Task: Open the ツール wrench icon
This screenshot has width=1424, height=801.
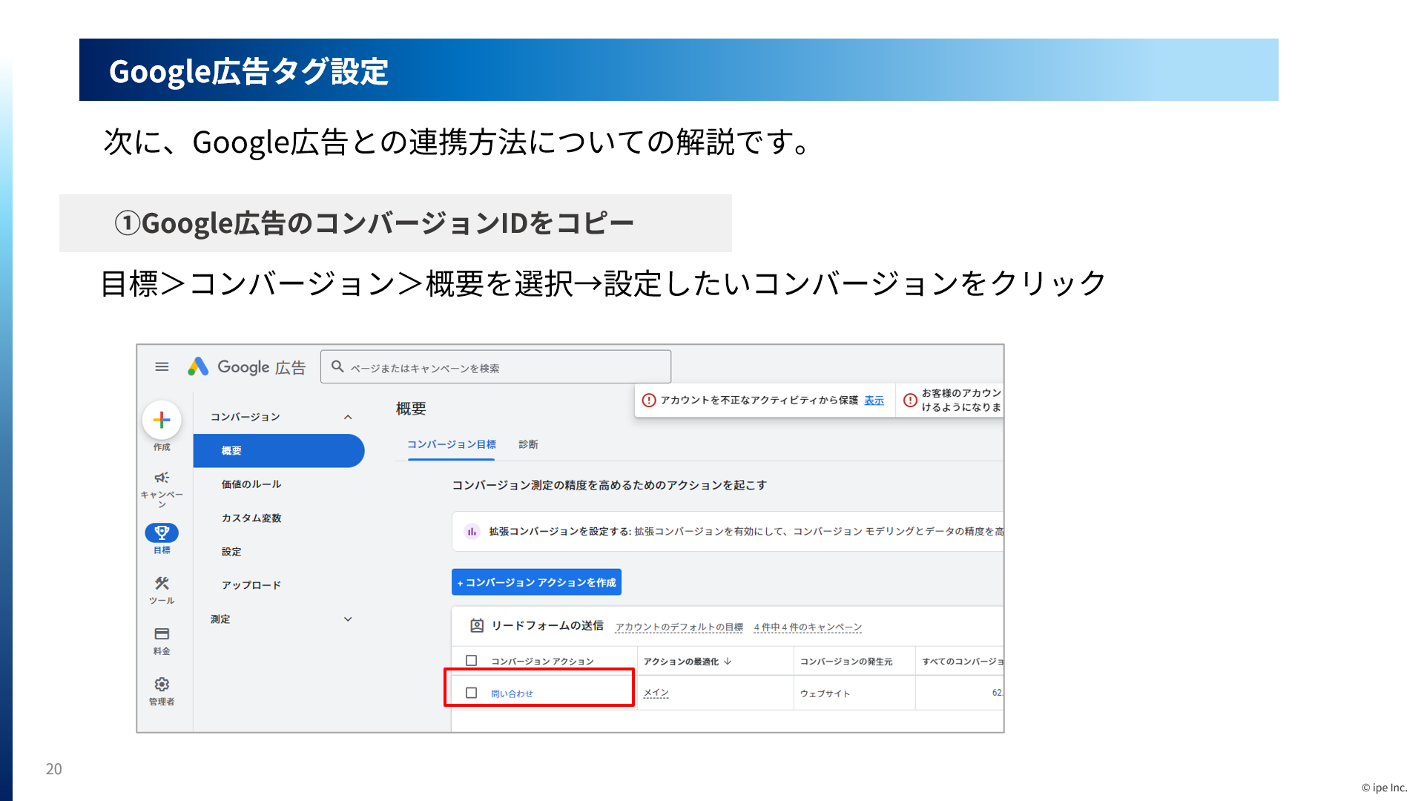Action: 162,584
